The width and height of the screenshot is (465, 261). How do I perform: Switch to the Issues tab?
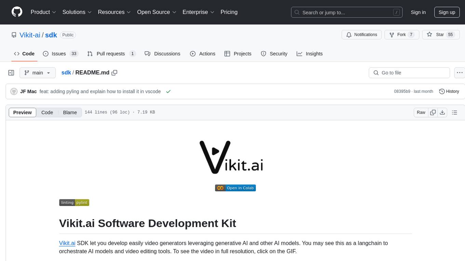pos(61,54)
